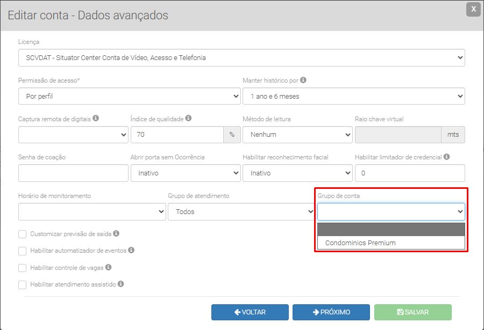Select Condominios Premium from the list
The height and width of the screenshot is (330, 484).
click(x=360, y=243)
